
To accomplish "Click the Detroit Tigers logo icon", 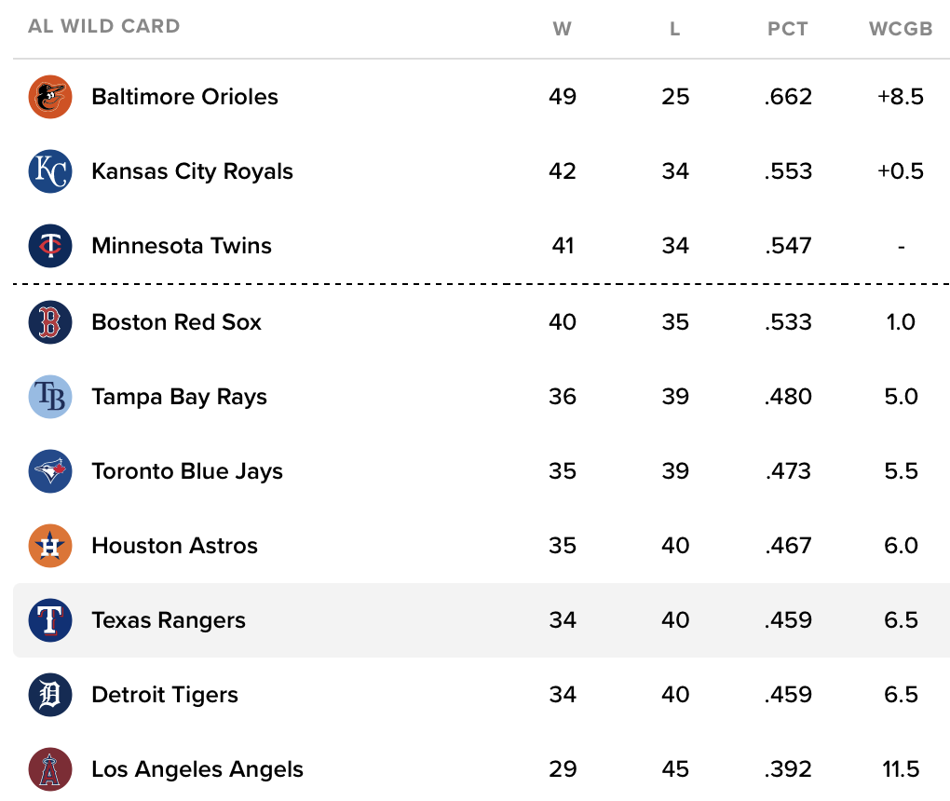I will tap(50, 695).
